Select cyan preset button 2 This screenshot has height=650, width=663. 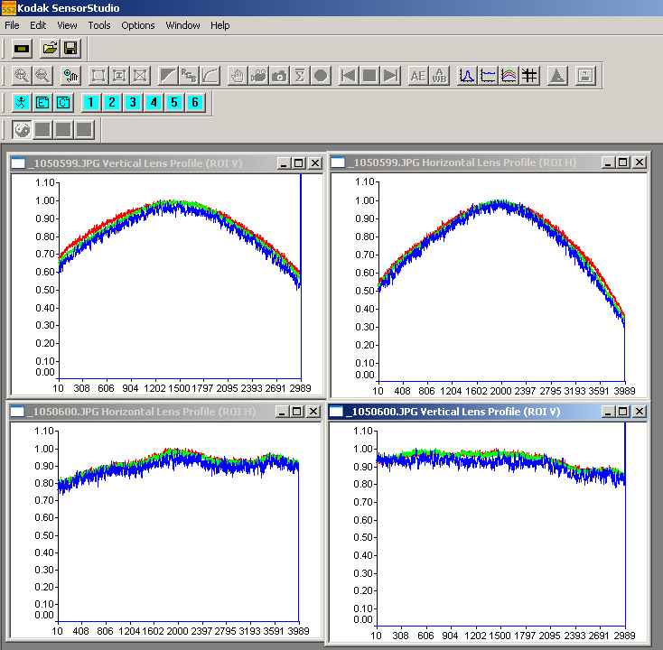point(112,103)
